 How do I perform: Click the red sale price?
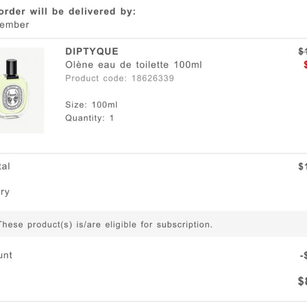coord(305,64)
